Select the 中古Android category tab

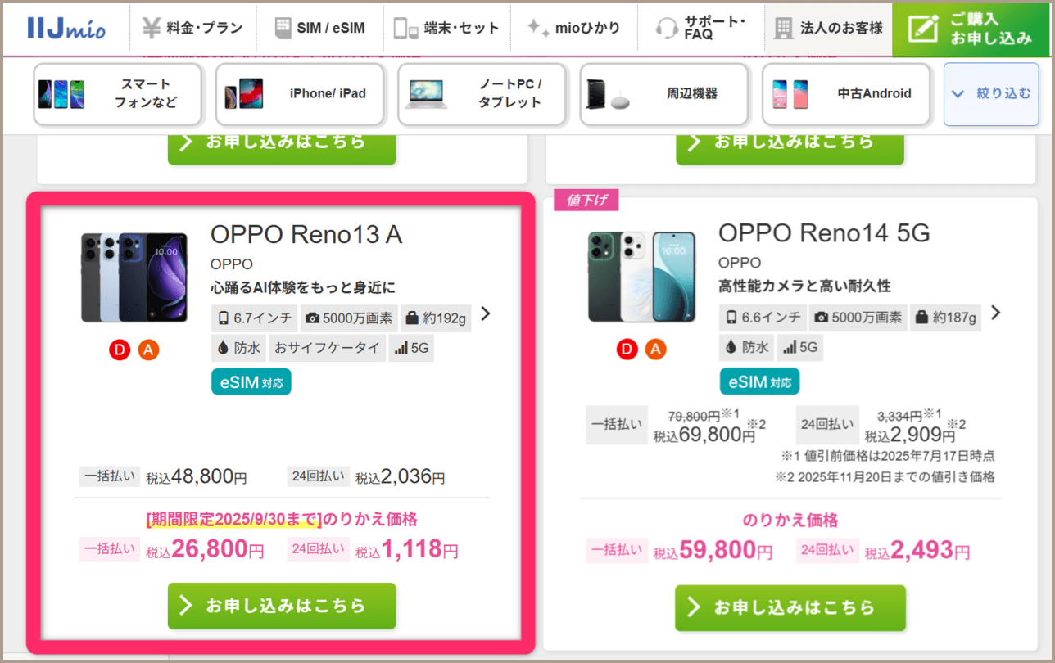pyautogui.click(x=845, y=94)
